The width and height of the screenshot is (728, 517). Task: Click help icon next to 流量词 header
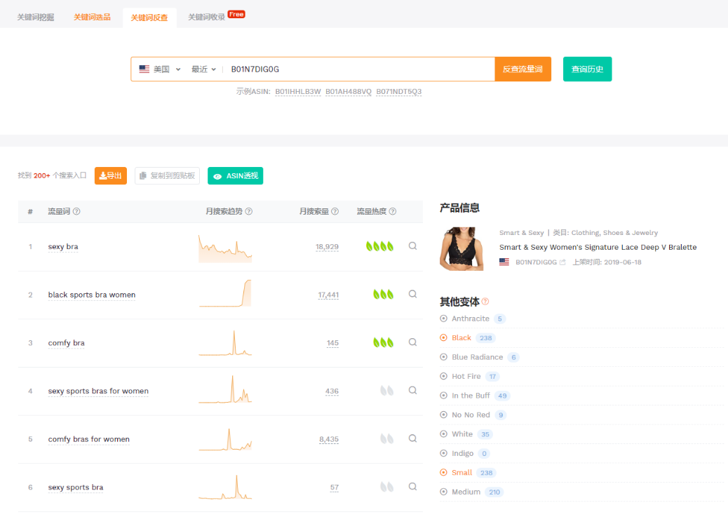pos(76,211)
